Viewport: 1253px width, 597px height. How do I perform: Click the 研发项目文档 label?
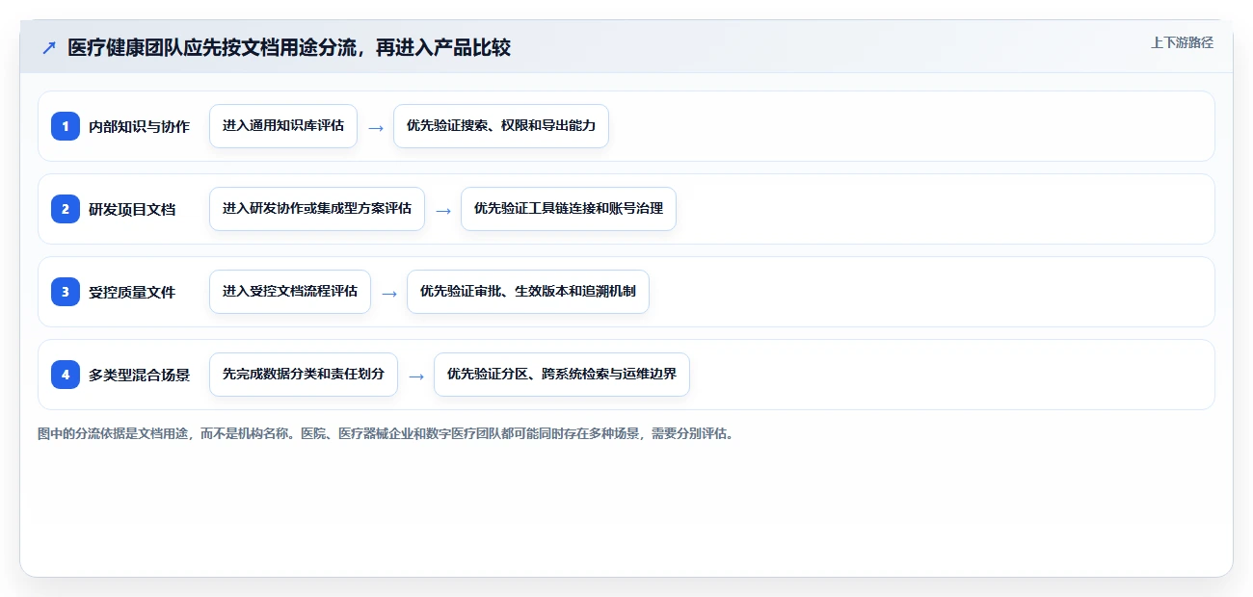tap(132, 209)
